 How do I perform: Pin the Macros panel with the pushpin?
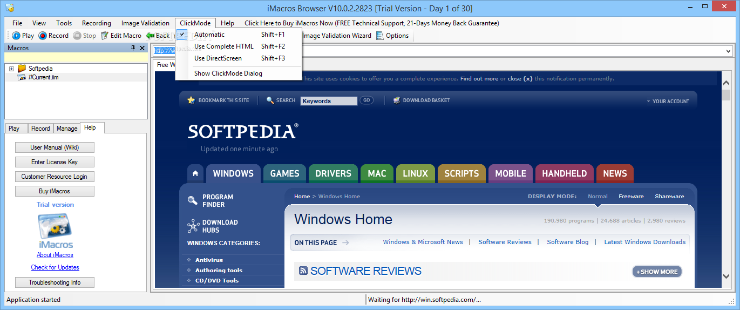133,48
